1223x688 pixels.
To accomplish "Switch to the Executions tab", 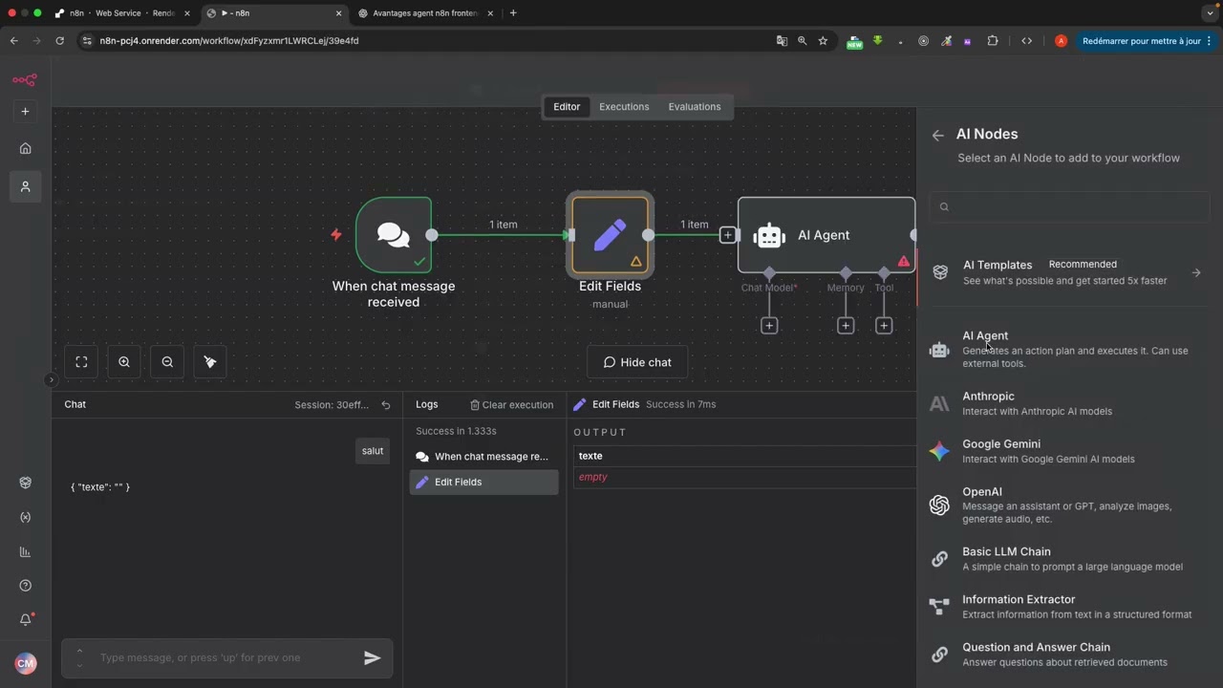I will 624,107.
